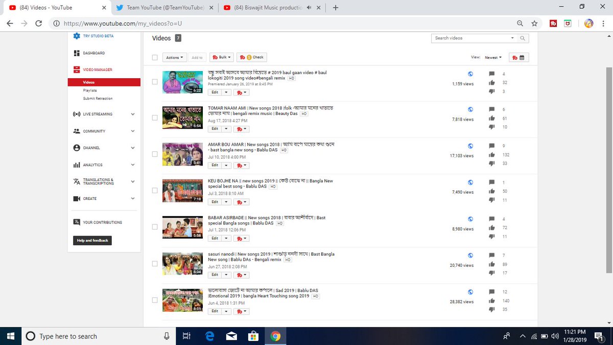Open the Chrome menu with three dots

(x=604, y=24)
